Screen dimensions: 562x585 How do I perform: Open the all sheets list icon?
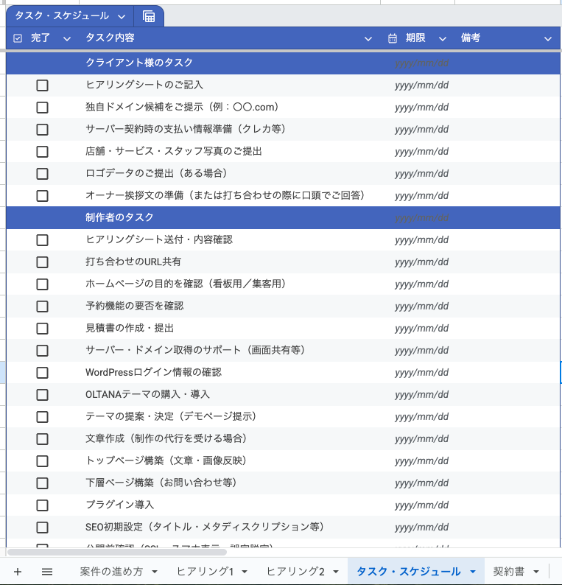(47, 572)
